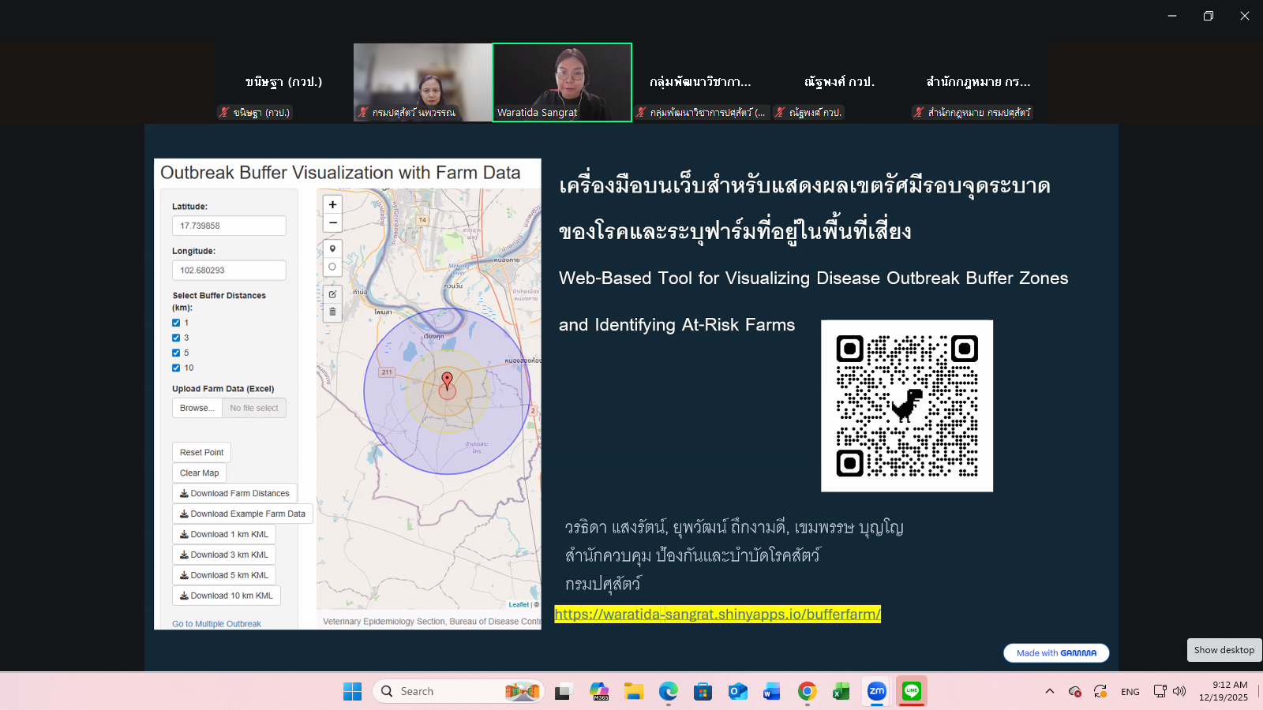The width and height of the screenshot is (1263, 710).
Task: Click the Latitude input field
Action: click(x=229, y=225)
